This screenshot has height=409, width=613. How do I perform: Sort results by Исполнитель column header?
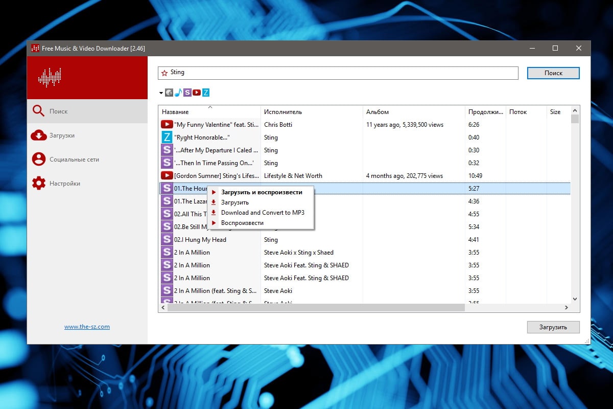(x=282, y=112)
